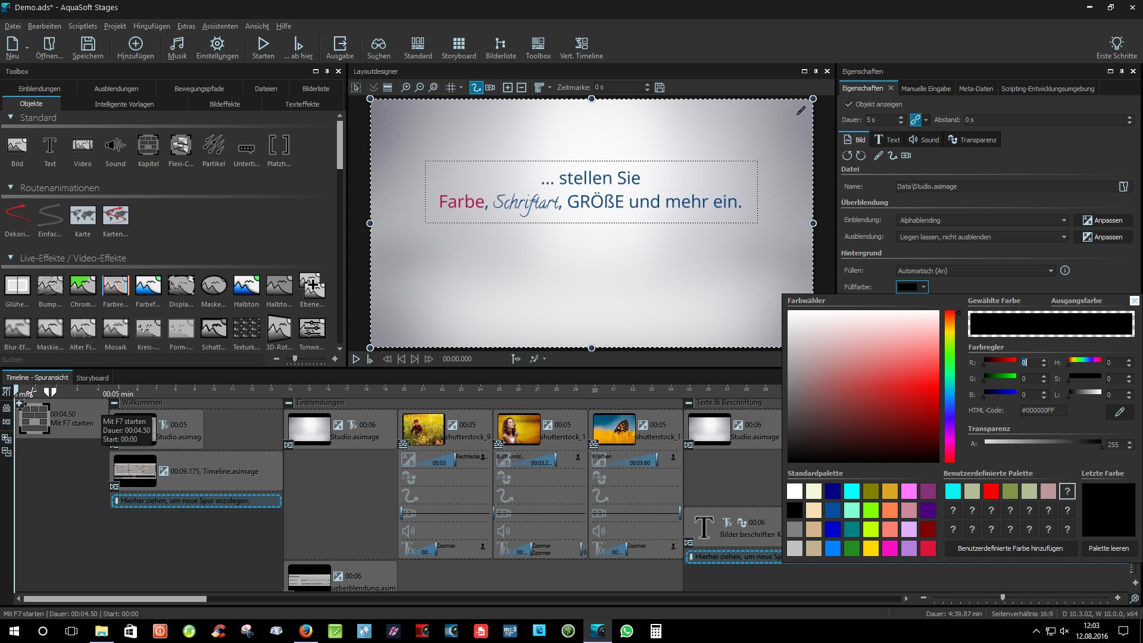Click the eyedropper next to HTML-Code
The height and width of the screenshot is (643, 1143).
point(1119,411)
